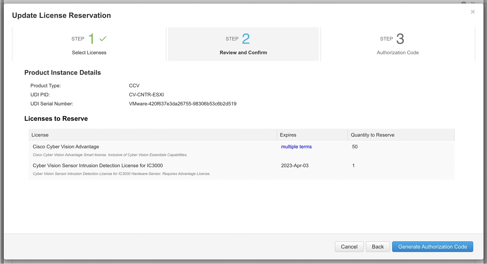Select the UDI PID value CV-CNTR-ESXI
Image resolution: width=487 pixels, height=264 pixels.
tap(146, 95)
